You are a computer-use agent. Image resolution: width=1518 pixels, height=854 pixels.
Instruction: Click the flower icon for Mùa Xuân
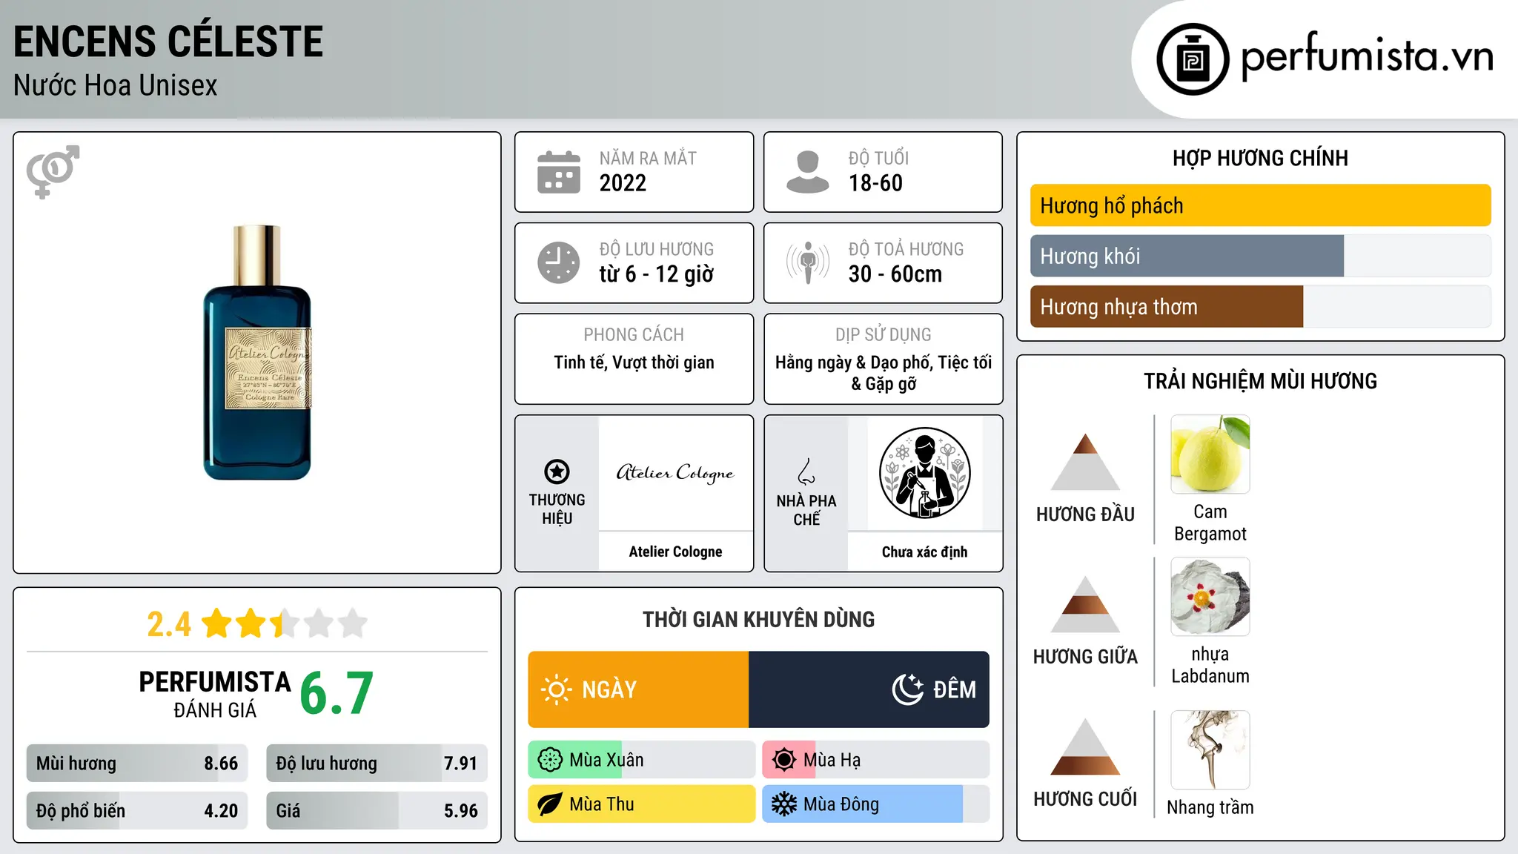point(550,760)
